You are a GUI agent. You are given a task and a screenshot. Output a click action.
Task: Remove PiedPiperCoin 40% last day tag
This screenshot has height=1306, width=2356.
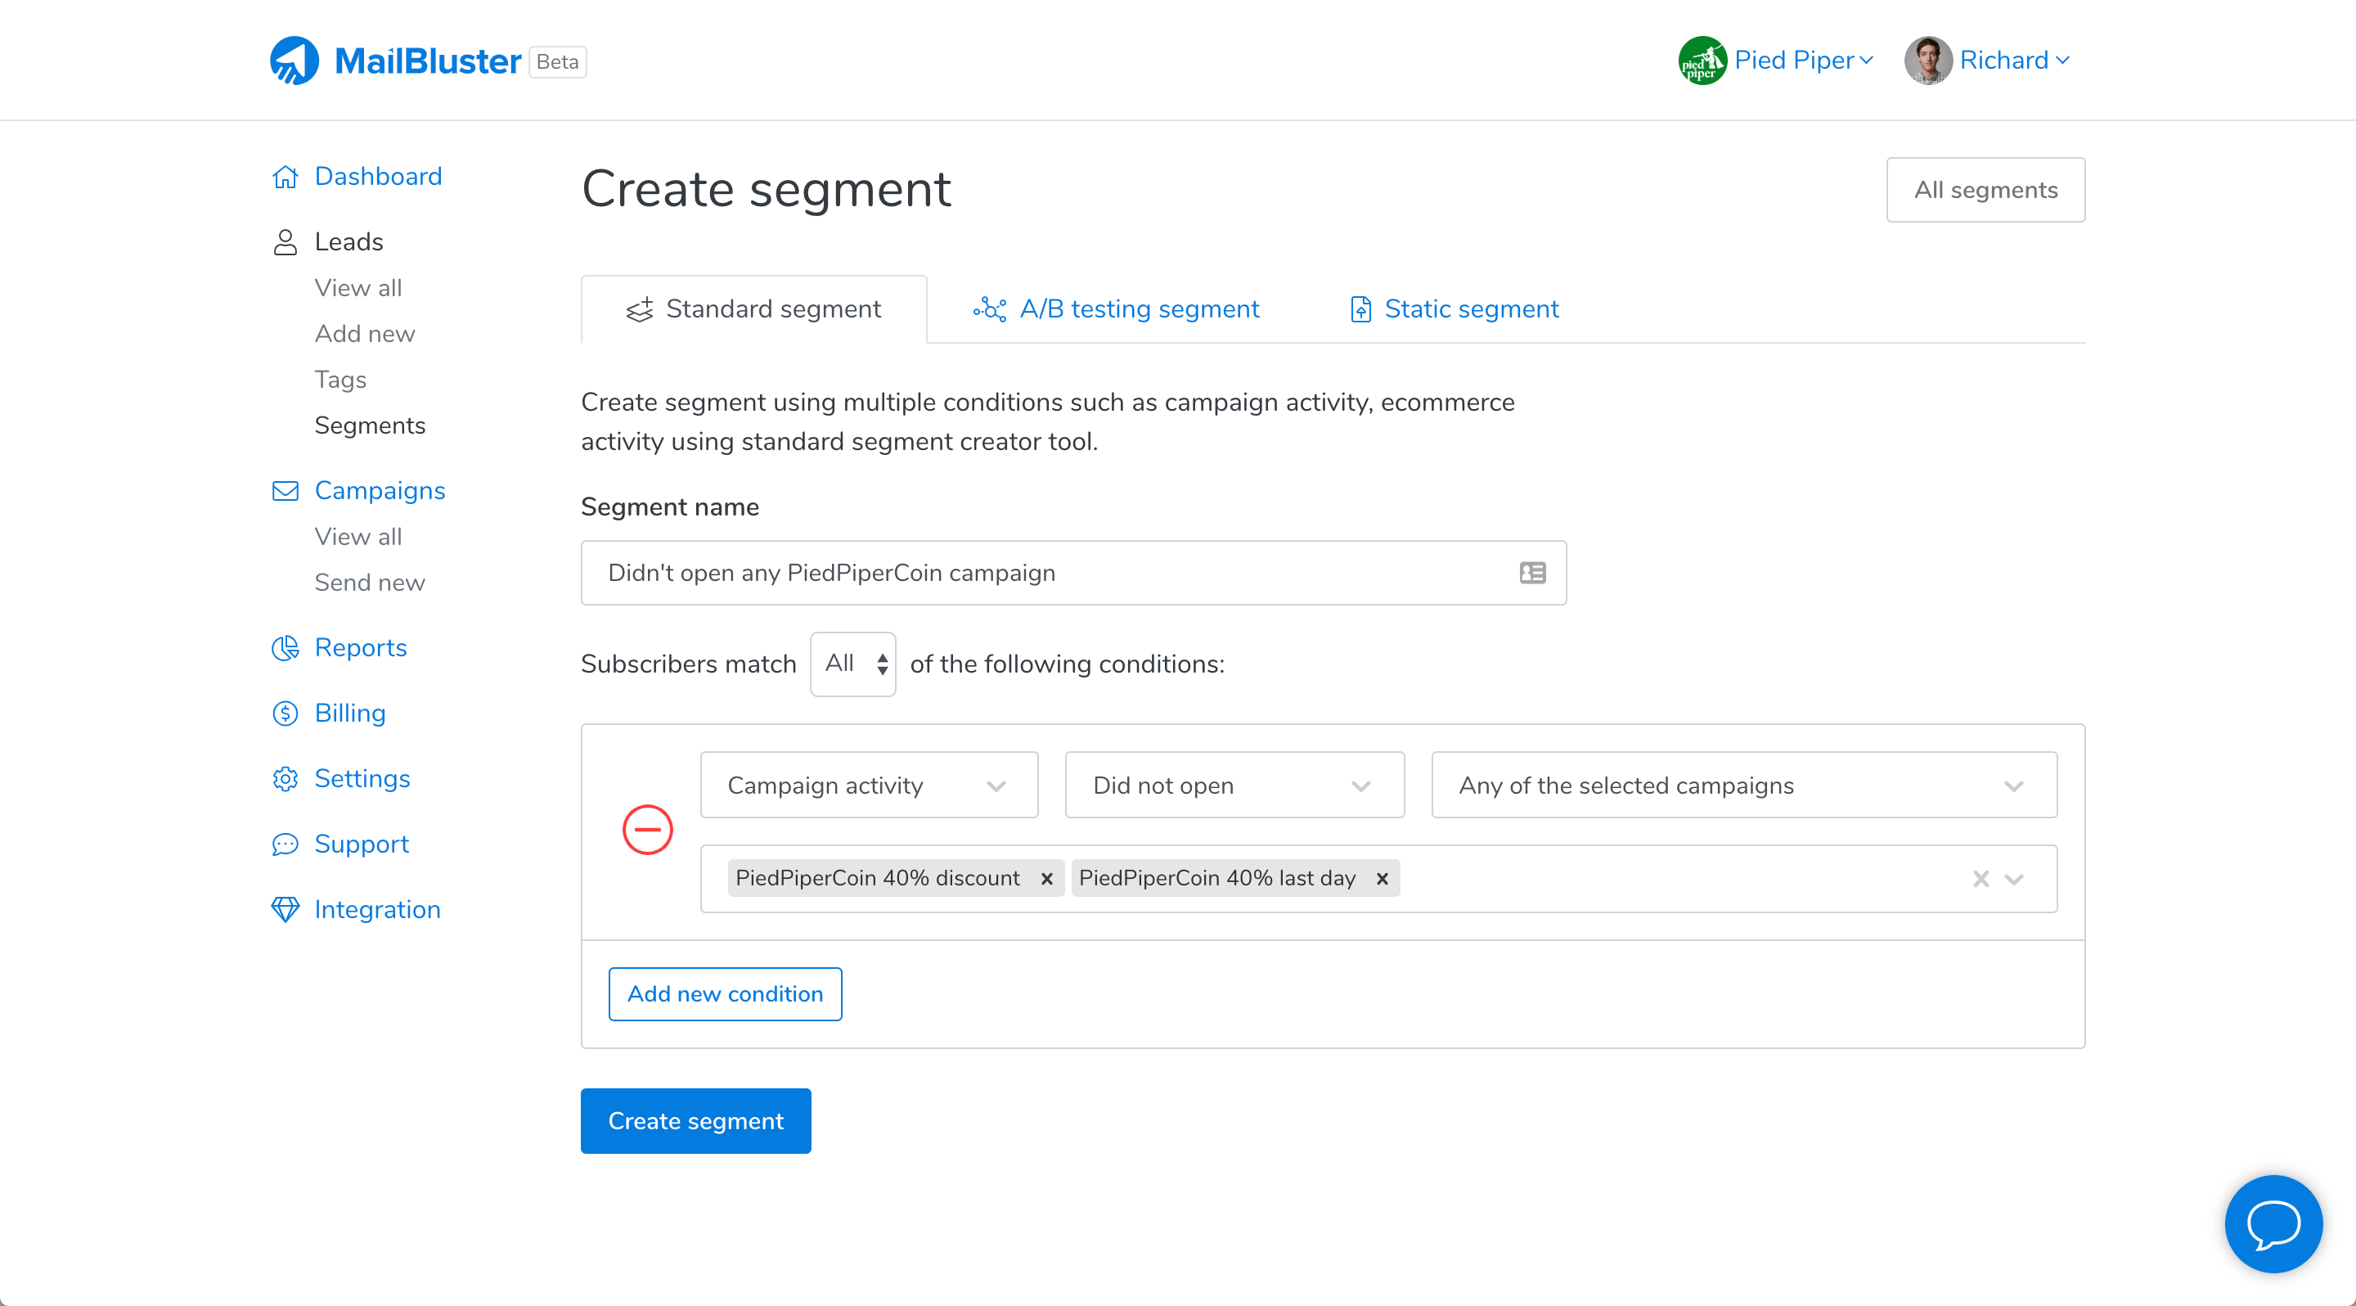coord(1382,879)
